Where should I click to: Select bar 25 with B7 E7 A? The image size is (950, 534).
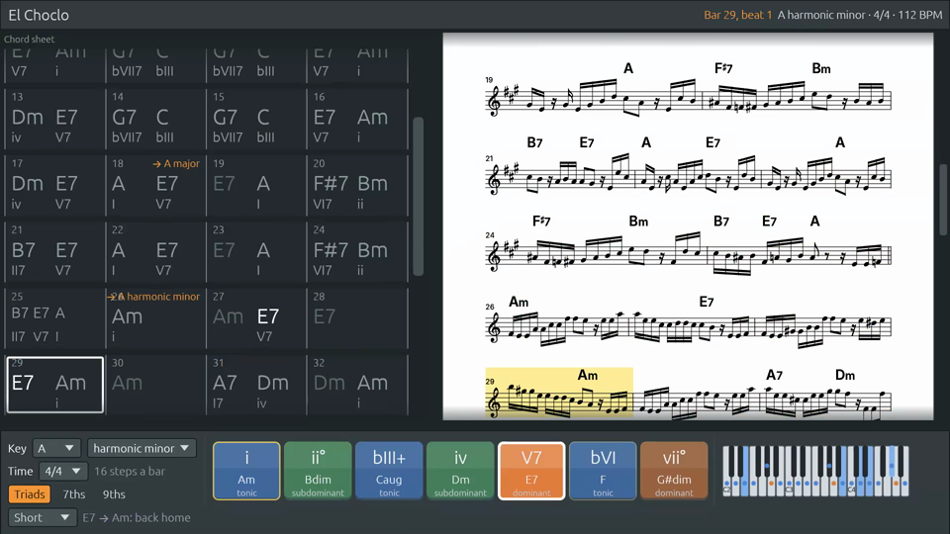pos(55,317)
